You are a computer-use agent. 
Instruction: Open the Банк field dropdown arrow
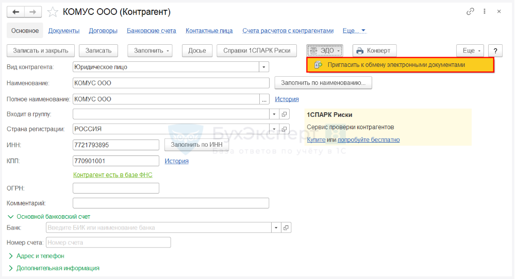(x=276, y=228)
